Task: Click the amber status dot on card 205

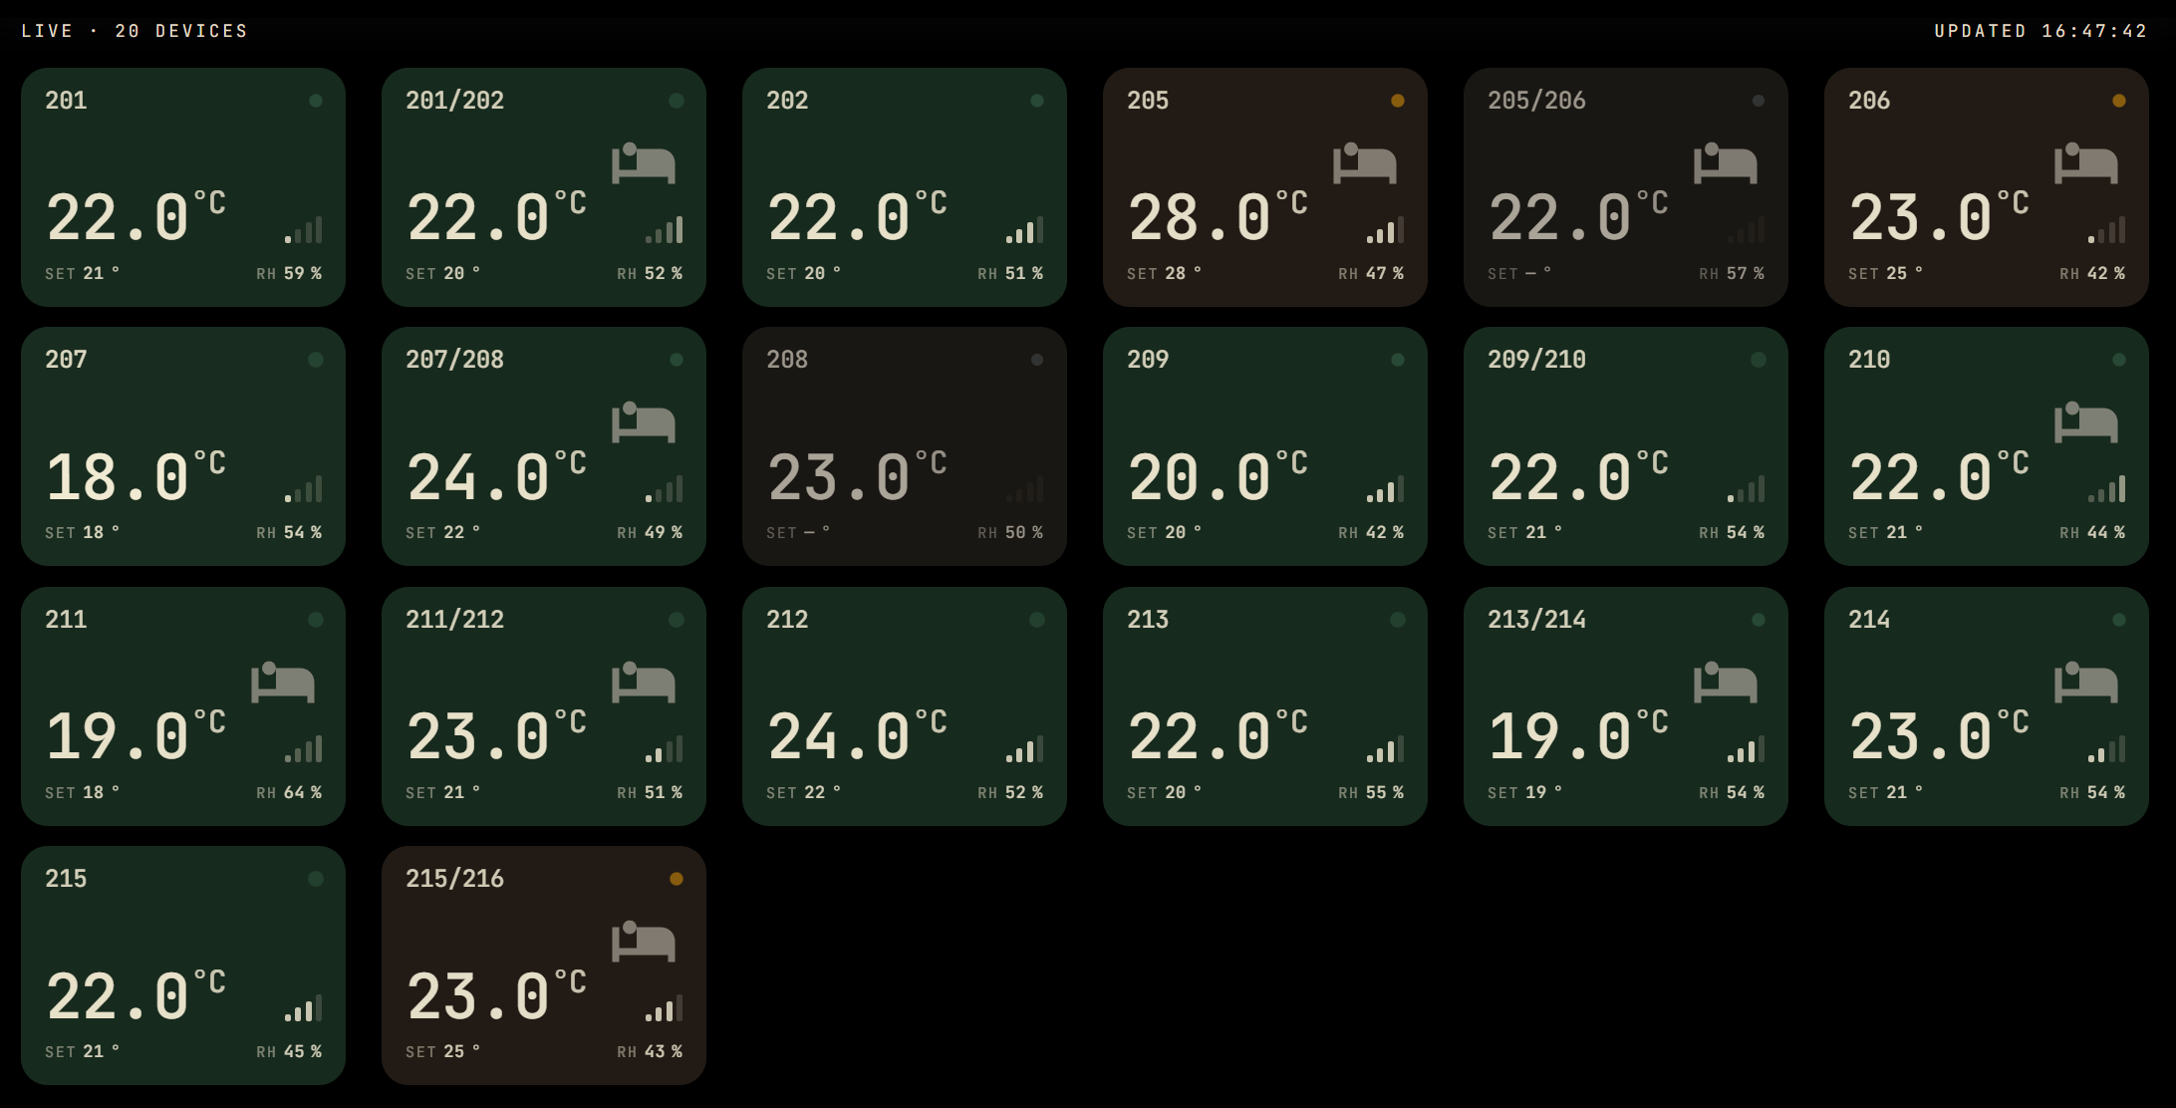Action: point(1398,101)
